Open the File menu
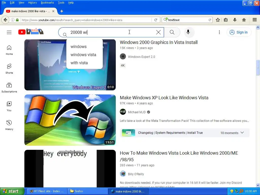 (x=4, y=3)
